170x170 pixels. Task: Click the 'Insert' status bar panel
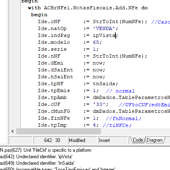click(x=113, y=140)
